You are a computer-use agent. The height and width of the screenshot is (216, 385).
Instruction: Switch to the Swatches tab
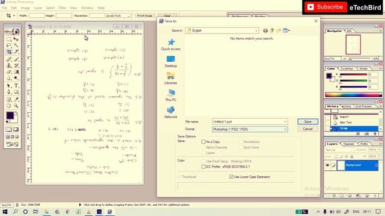(346, 68)
